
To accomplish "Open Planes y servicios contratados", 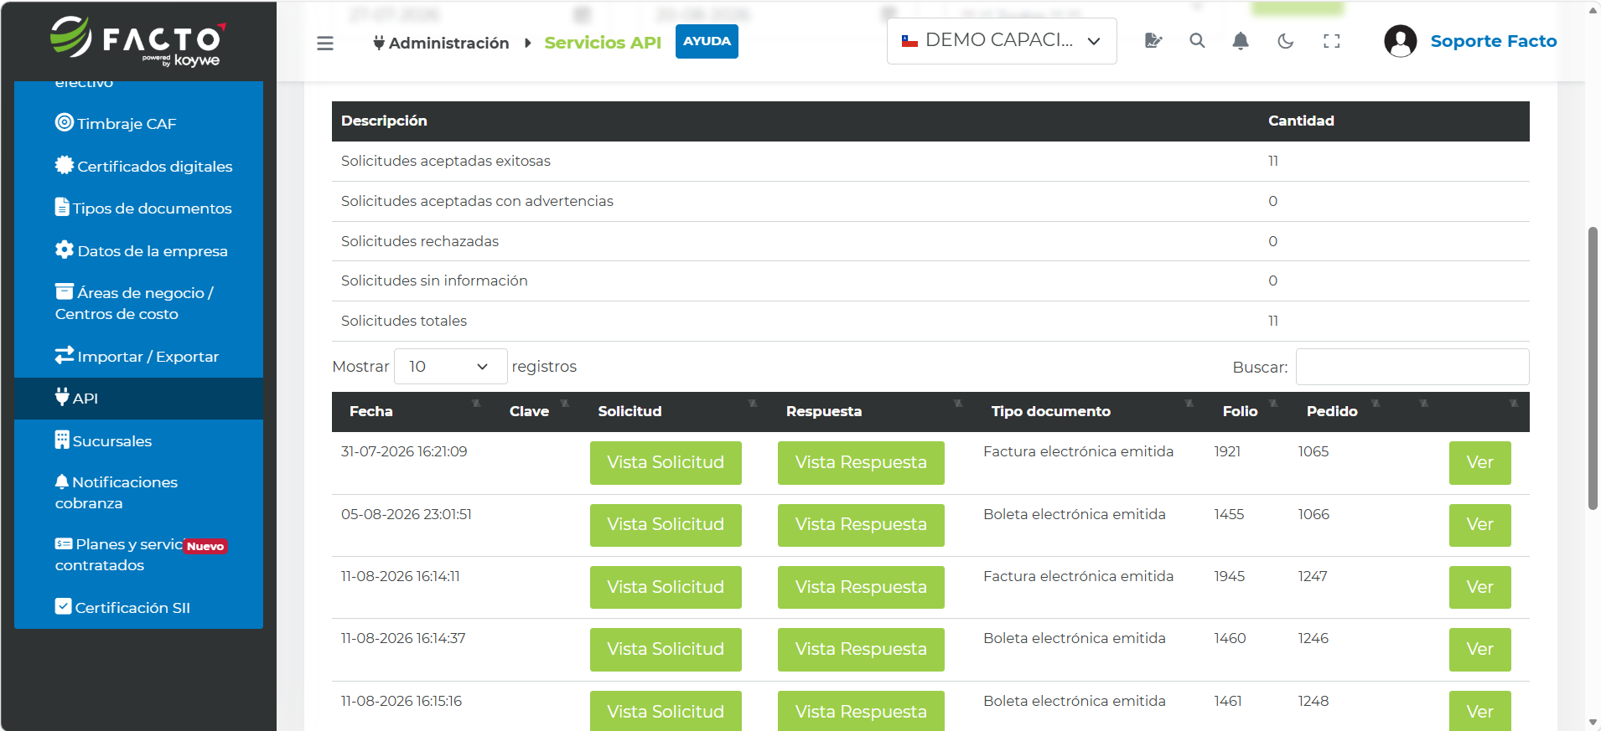I will [138, 554].
